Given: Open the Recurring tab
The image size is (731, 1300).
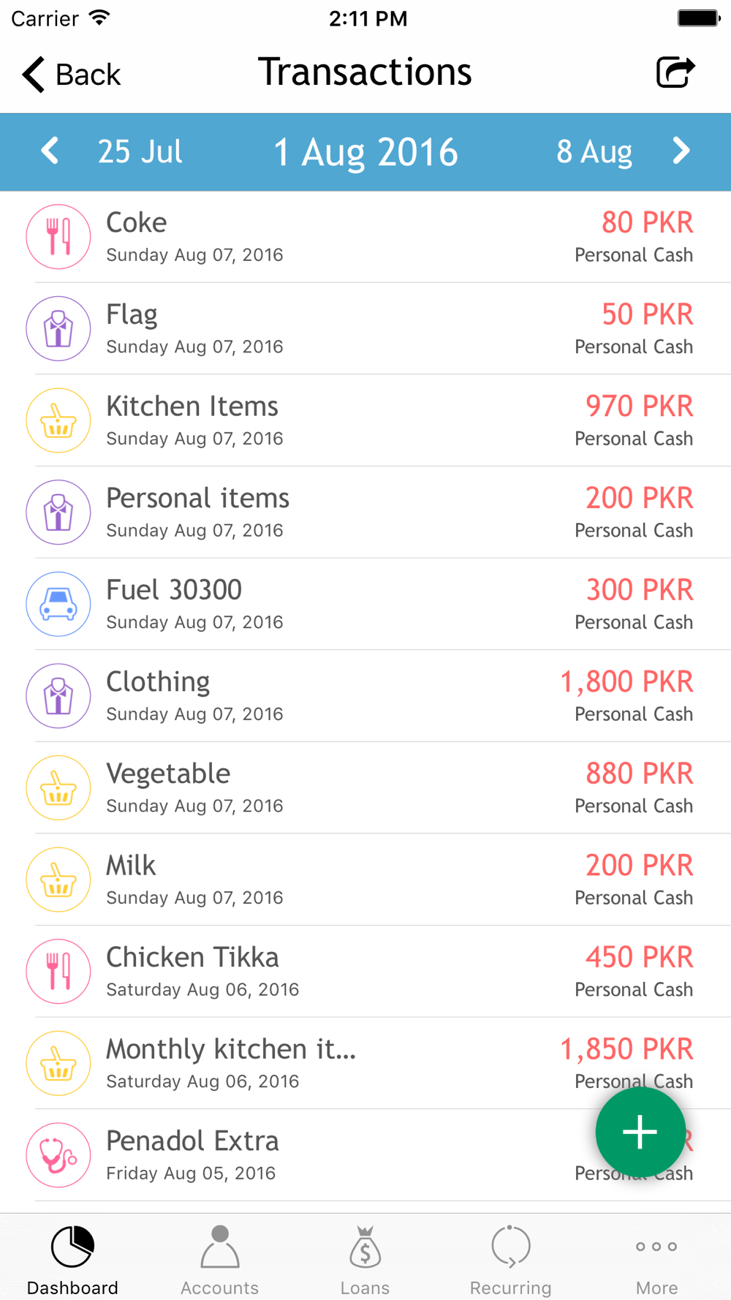Looking at the screenshot, I should point(510,1259).
